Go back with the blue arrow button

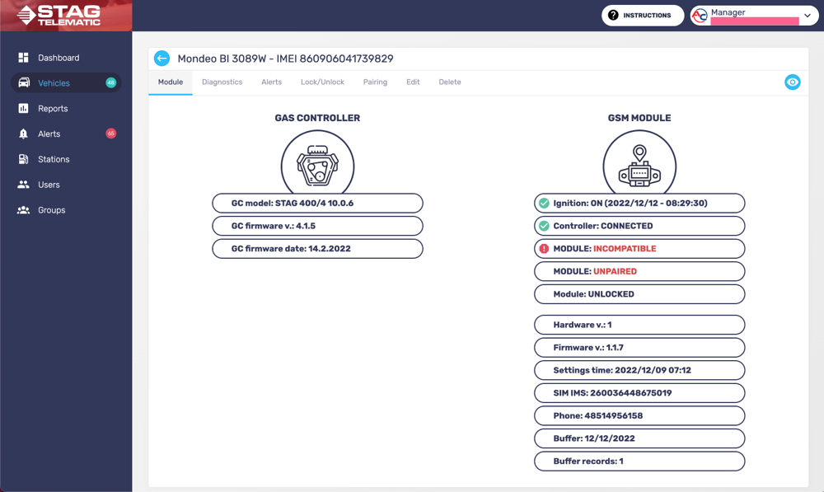[162, 59]
